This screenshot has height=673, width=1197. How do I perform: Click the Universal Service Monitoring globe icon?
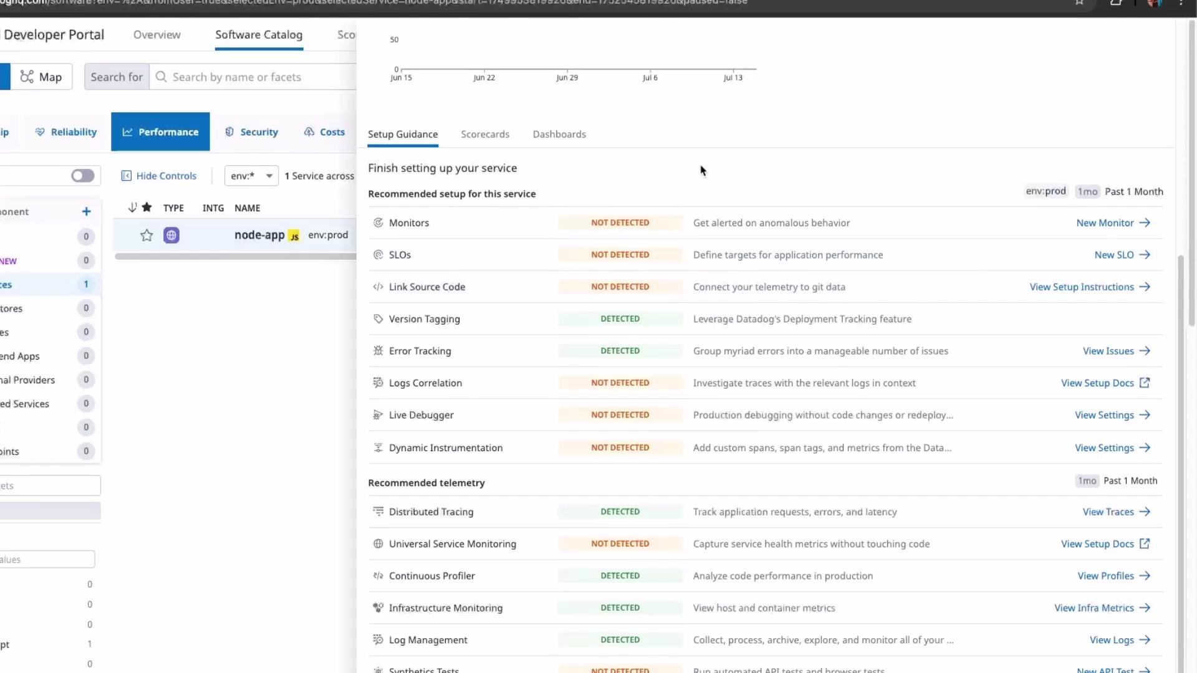pyautogui.click(x=378, y=543)
